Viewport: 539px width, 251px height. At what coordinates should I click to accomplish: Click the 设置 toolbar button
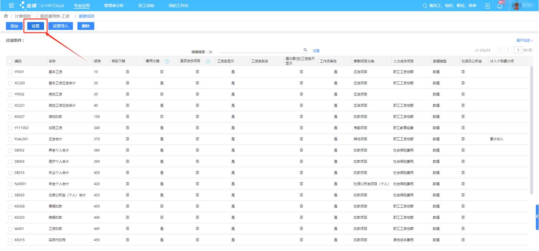(36, 26)
